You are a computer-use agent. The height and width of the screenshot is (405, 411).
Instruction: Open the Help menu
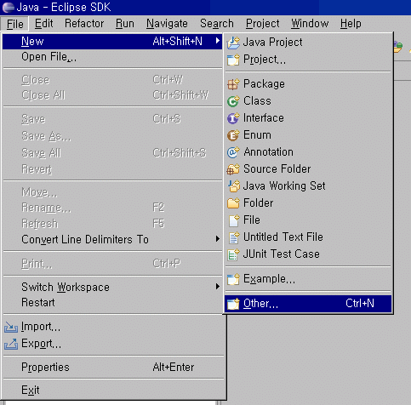coord(351,24)
